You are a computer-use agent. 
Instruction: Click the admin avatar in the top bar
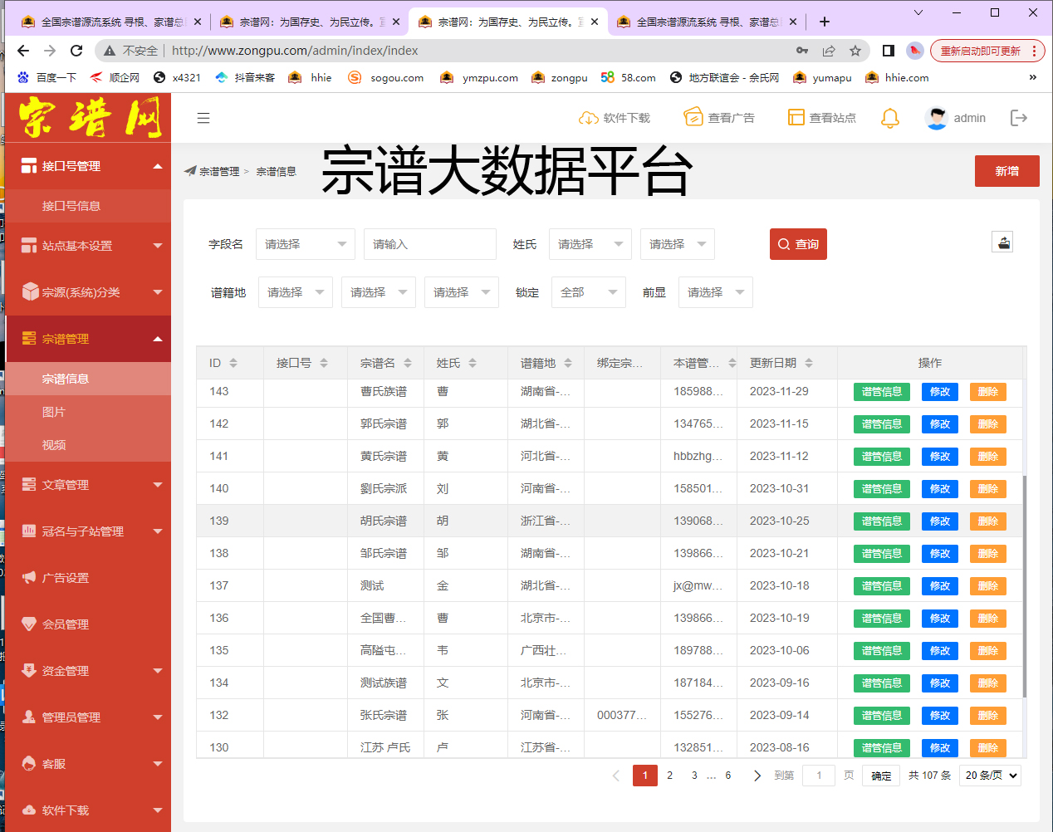[x=937, y=118]
